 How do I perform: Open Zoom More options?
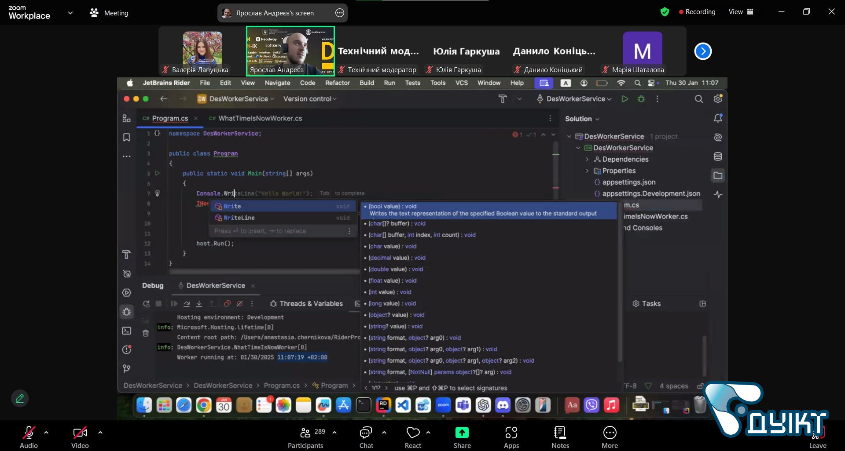(x=610, y=436)
